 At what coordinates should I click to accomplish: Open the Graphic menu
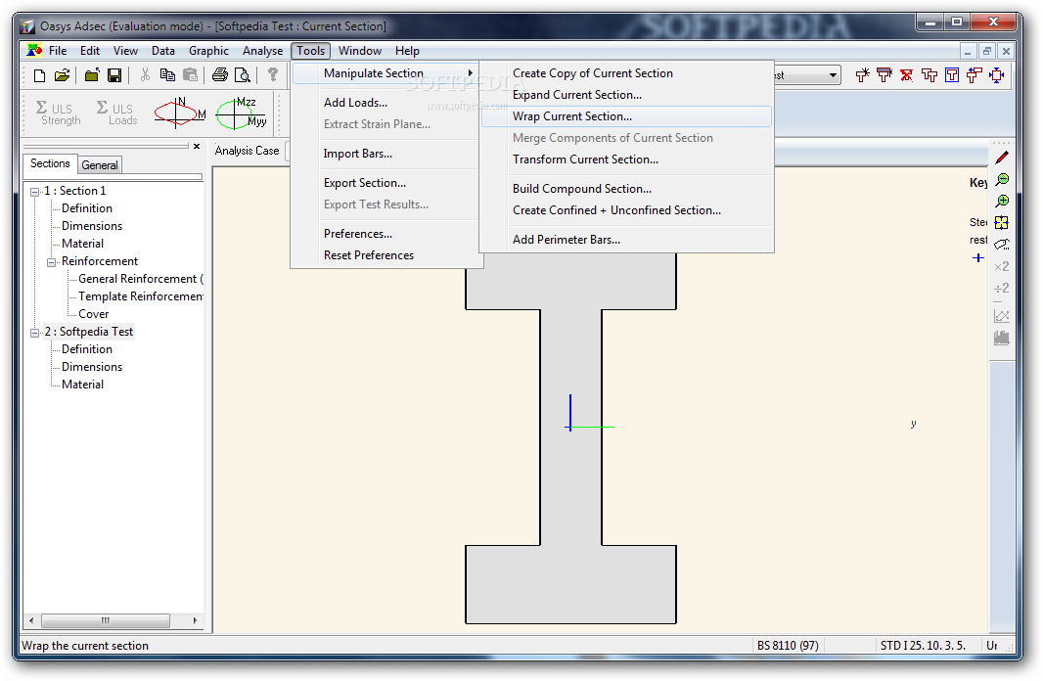pos(208,51)
